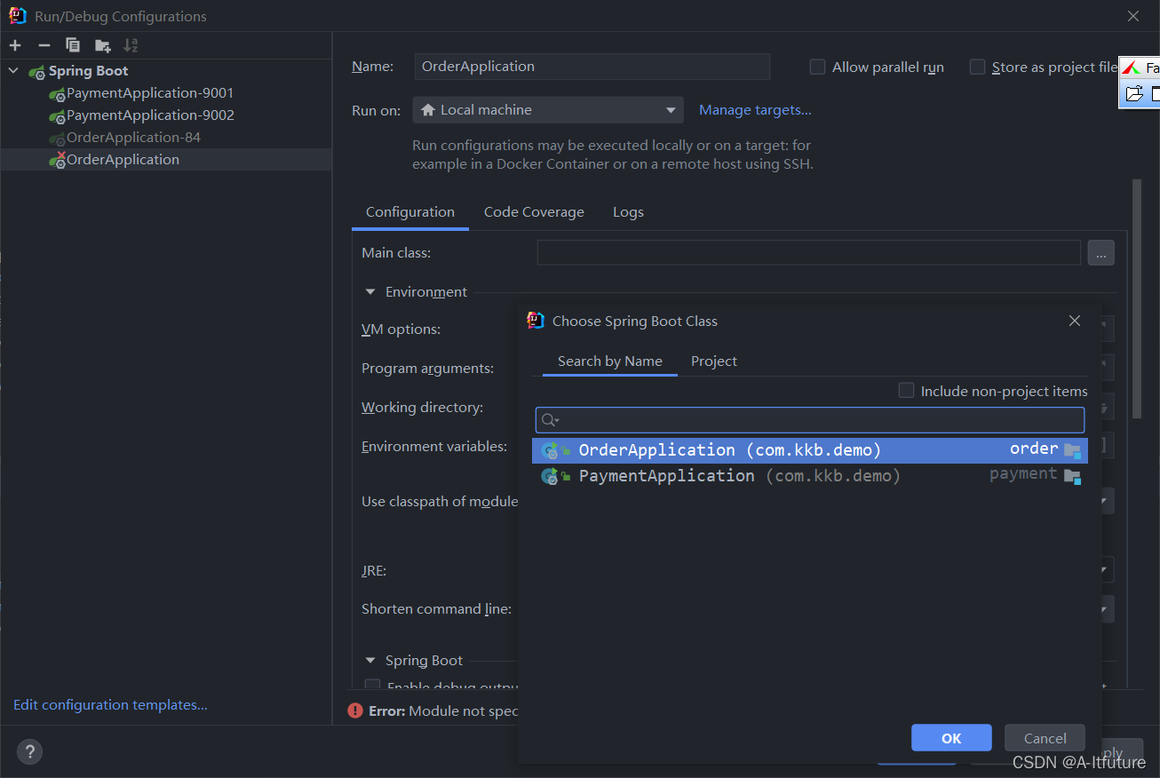
Task: Collapse the Spring Boot settings section
Action: (369, 660)
